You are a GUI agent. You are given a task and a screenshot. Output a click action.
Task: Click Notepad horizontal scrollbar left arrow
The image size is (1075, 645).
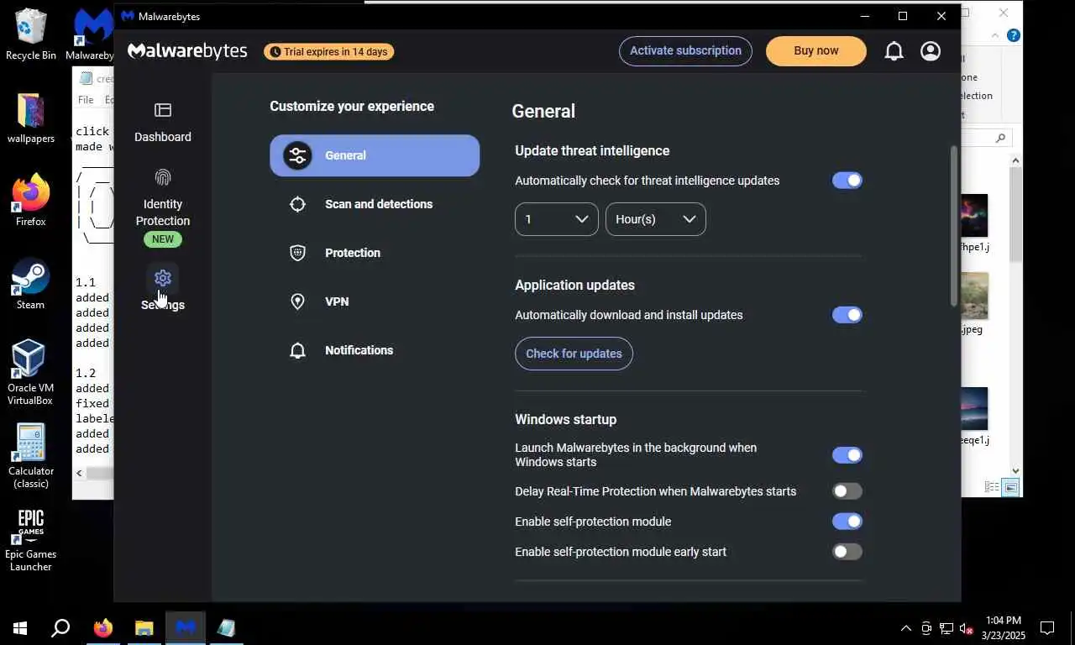point(80,473)
